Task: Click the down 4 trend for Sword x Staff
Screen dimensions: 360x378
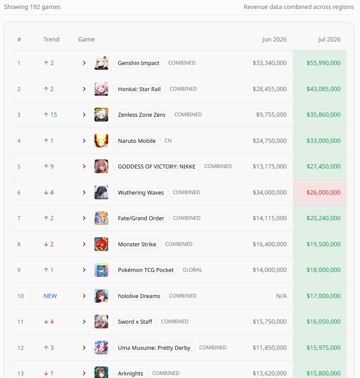Action: [49, 322]
